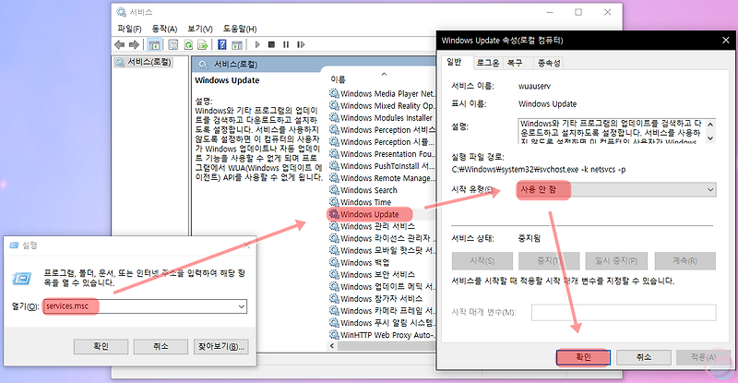Viewport: 738px width, 383px height.
Task: Click the Restart Service toolbar icon
Action: [x=301, y=44]
